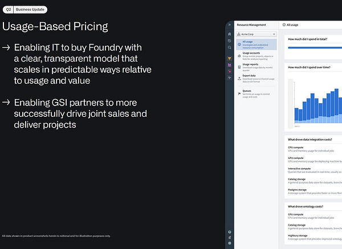Open the Export data section
Screen dimensions: 342x249
tap(256, 79)
